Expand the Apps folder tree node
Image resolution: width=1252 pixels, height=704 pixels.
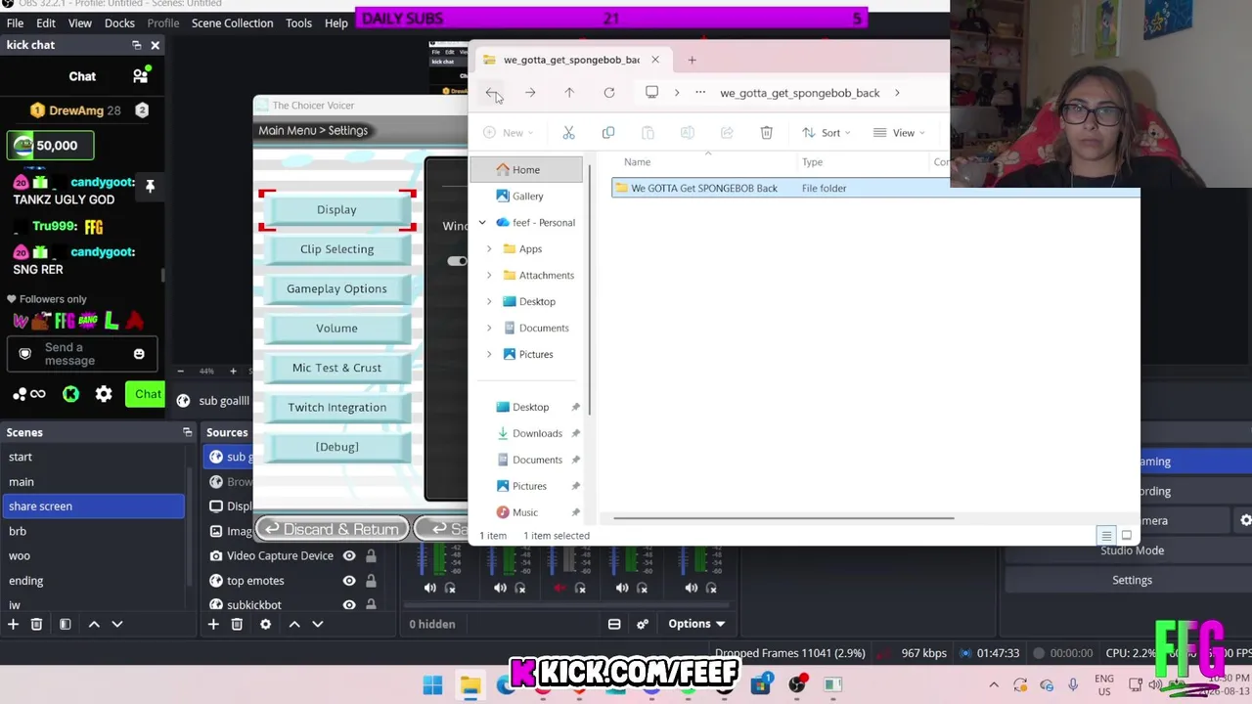coord(489,249)
